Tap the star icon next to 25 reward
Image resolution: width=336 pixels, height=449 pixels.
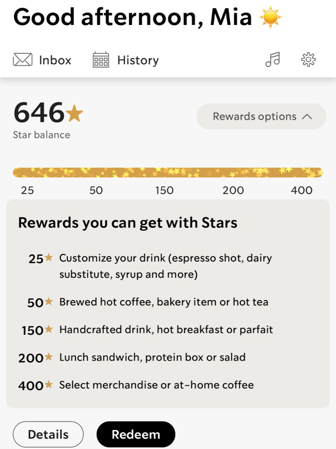(x=49, y=258)
